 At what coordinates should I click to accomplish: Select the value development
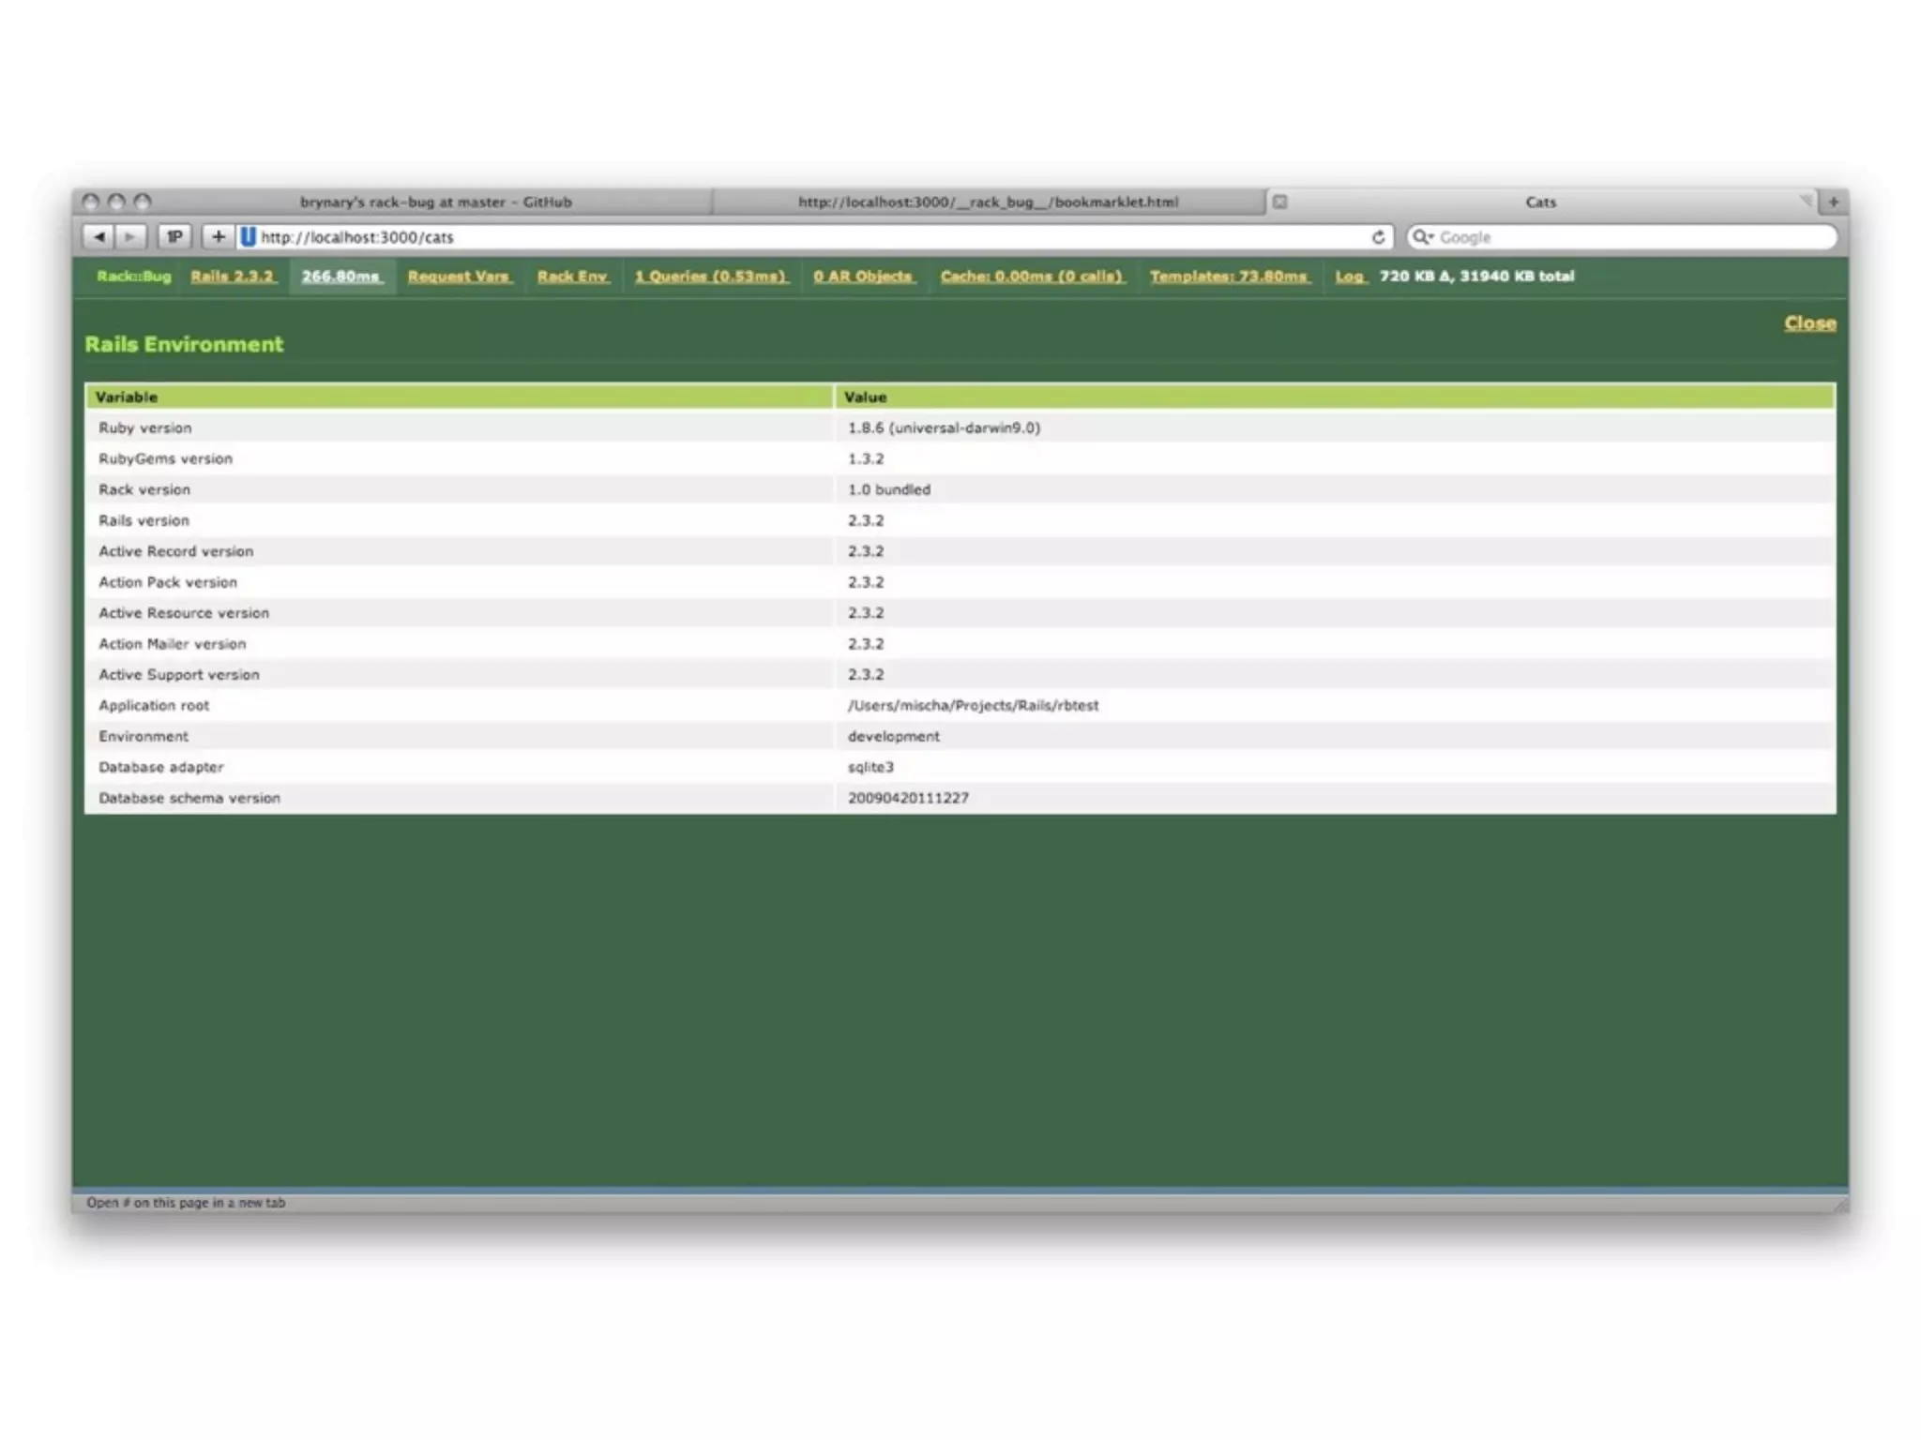click(893, 736)
